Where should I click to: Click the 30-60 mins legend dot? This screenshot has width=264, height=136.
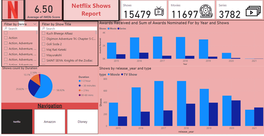click(x=80, y=95)
